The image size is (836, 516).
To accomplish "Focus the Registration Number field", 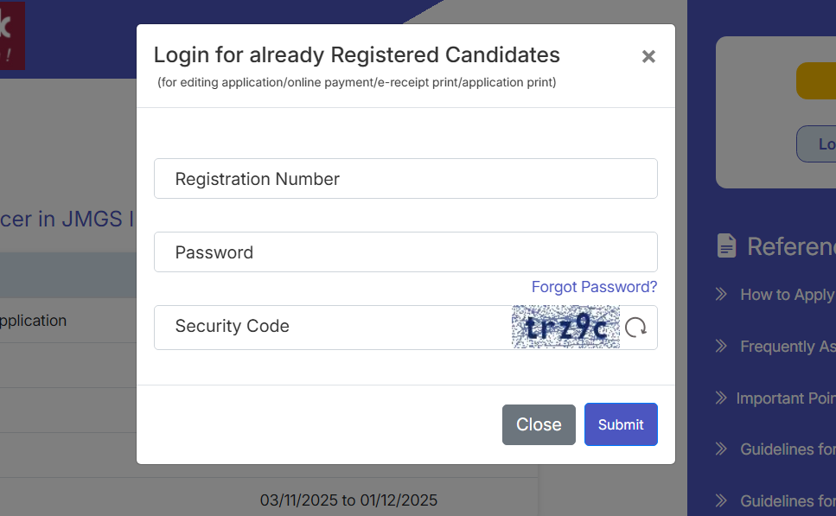I will [x=405, y=179].
